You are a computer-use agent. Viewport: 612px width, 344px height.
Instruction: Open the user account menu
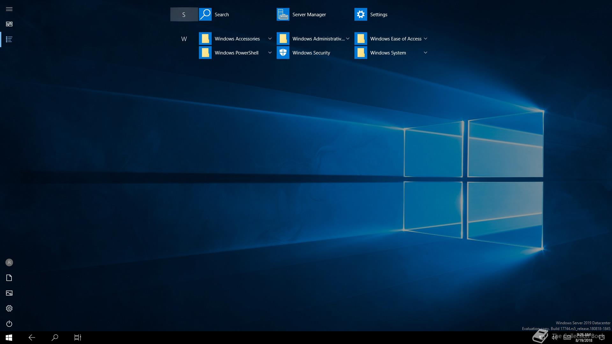click(9, 262)
